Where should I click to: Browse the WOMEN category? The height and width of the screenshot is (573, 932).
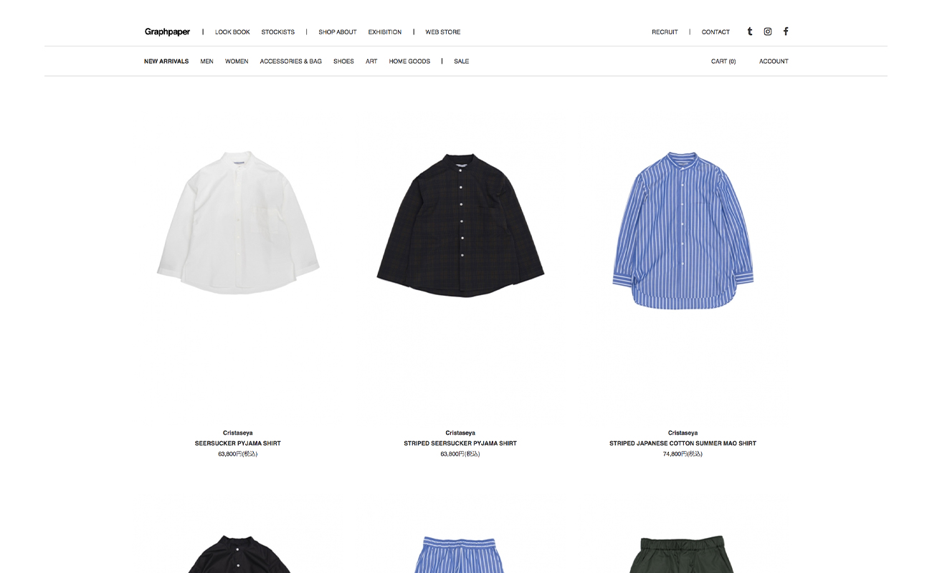(237, 62)
